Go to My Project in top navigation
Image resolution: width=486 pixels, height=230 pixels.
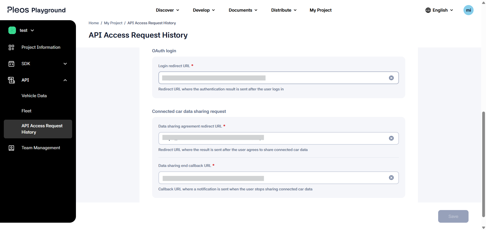[x=320, y=10]
